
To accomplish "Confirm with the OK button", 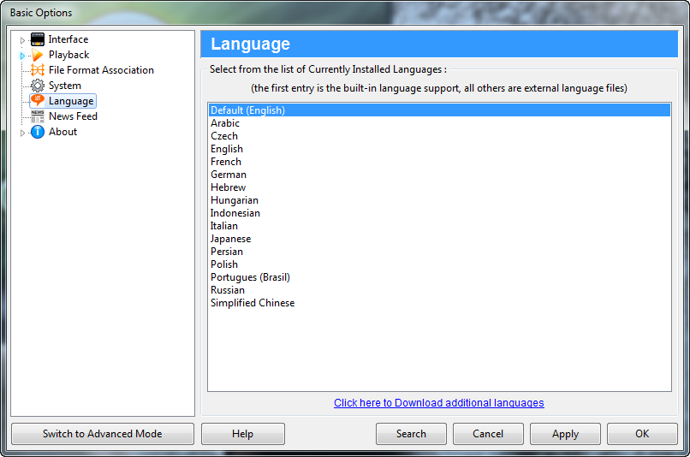I will pyautogui.click(x=642, y=434).
